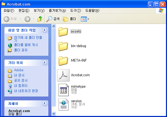Click the 내 컴퓨터 computer icon
The height and width of the screenshot is (117, 167).
(x=10, y=86)
